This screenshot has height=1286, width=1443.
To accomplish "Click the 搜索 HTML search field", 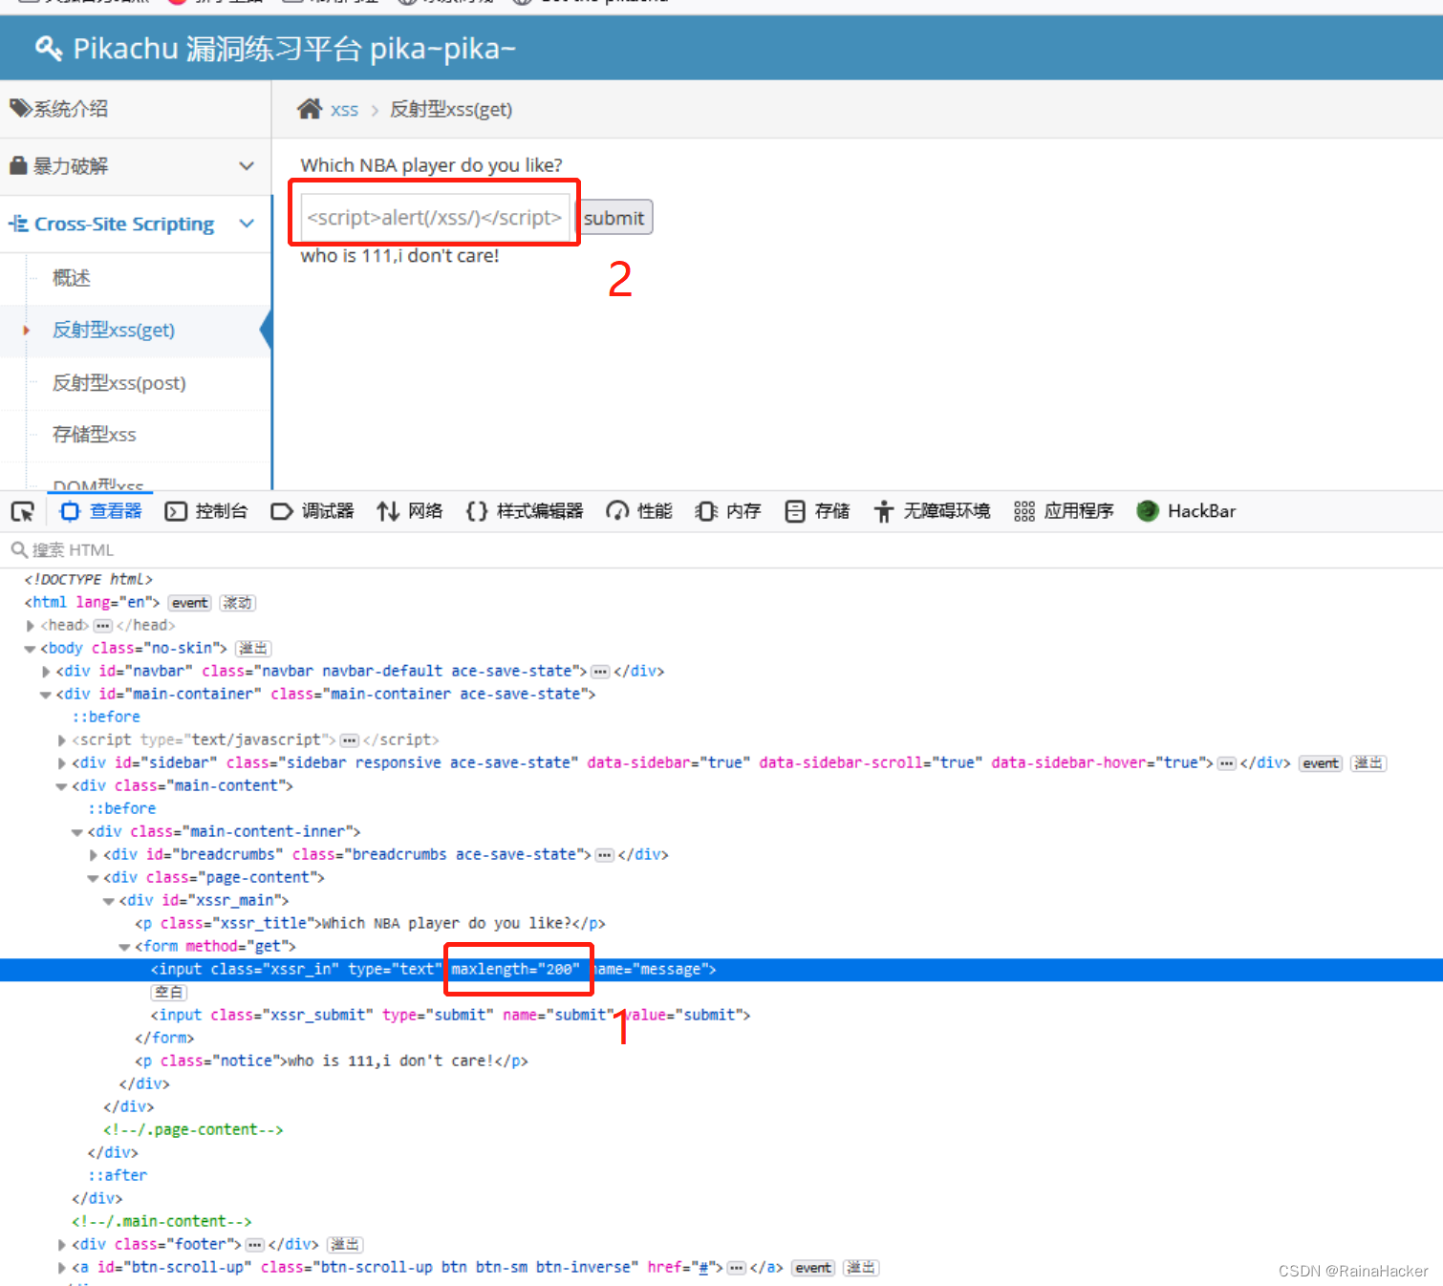I will 721,550.
